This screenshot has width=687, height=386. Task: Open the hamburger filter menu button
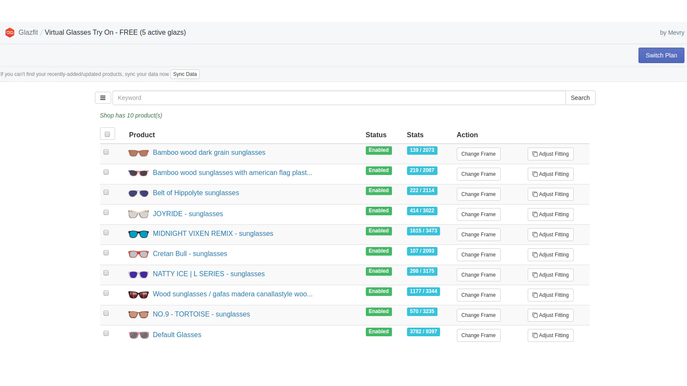[103, 98]
